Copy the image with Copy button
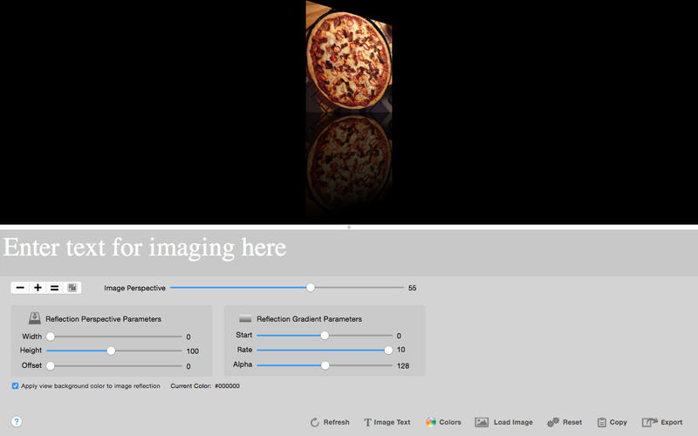698x436 pixels. click(x=612, y=422)
